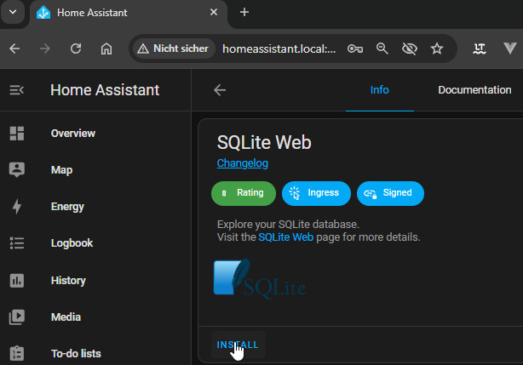Open the Logbook list icon
The height and width of the screenshot is (365, 523).
16,243
